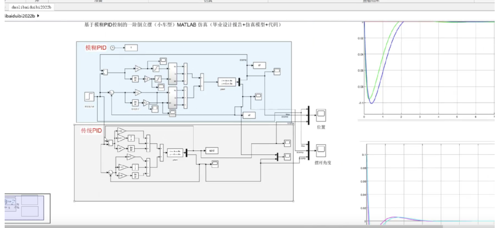Open the scope block below the spid block
The height and width of the screenshot is (228, 495).
pos(215,164)
